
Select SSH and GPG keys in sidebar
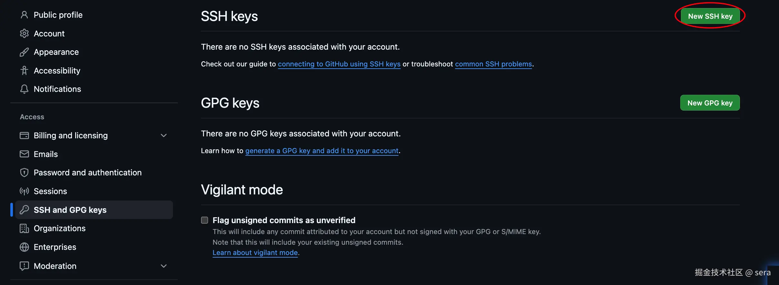70,210
